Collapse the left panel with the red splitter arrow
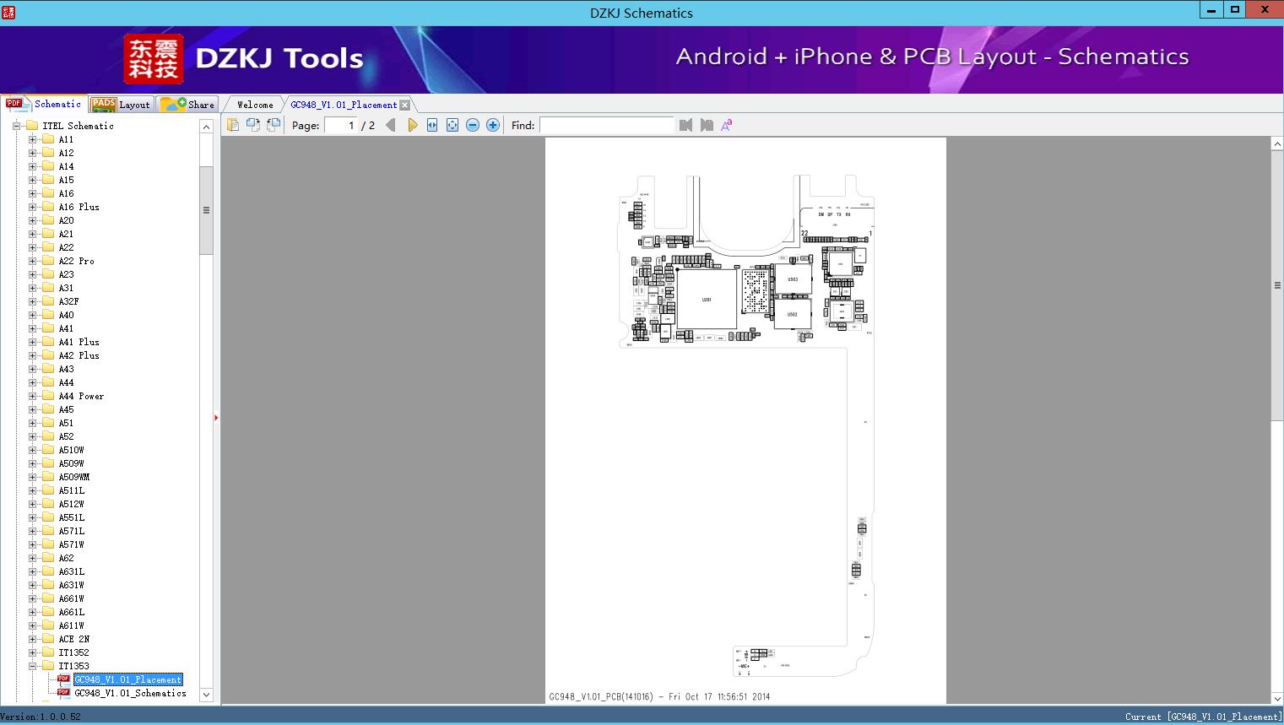This screenshot has width=1284, height=725. (x=216, y=418)
